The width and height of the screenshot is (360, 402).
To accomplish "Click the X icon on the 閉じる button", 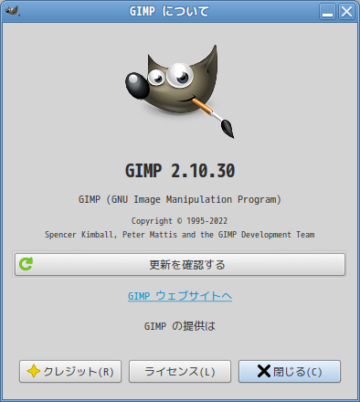I will [x=264, y=371].
